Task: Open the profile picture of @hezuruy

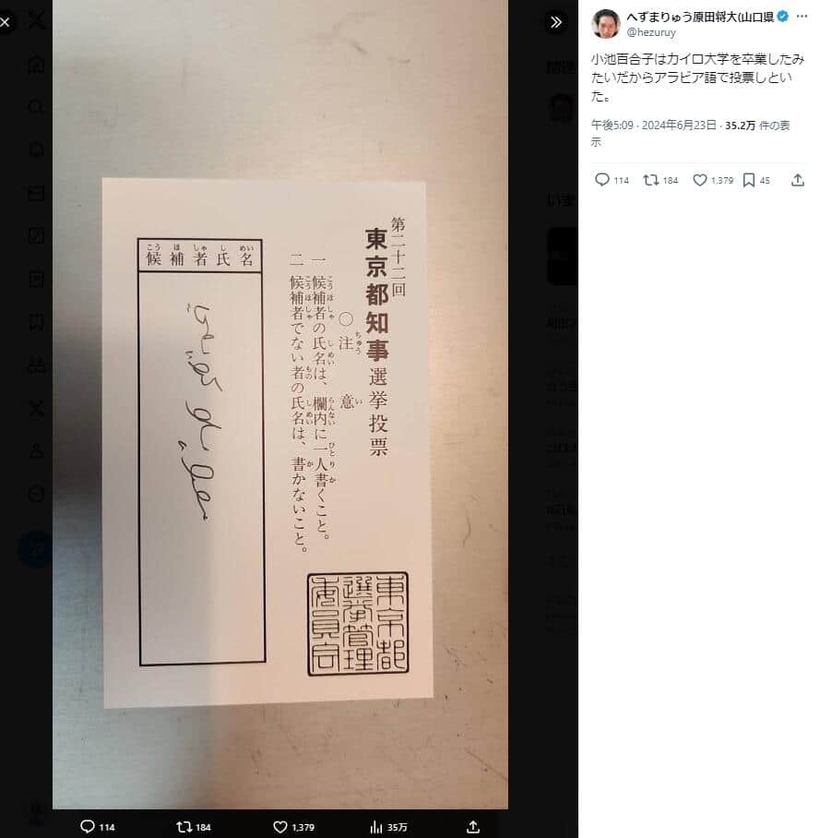Action: pos(605,23)
